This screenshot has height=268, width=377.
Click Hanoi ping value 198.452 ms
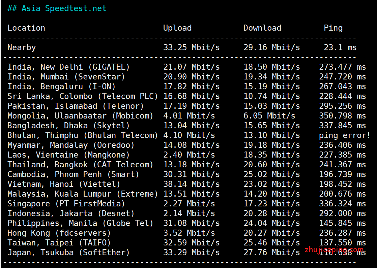click(343, 184)
